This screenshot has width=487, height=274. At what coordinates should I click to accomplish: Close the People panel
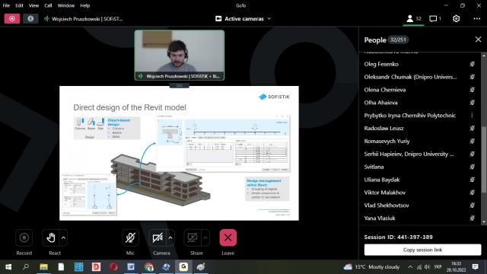[478, 40]
